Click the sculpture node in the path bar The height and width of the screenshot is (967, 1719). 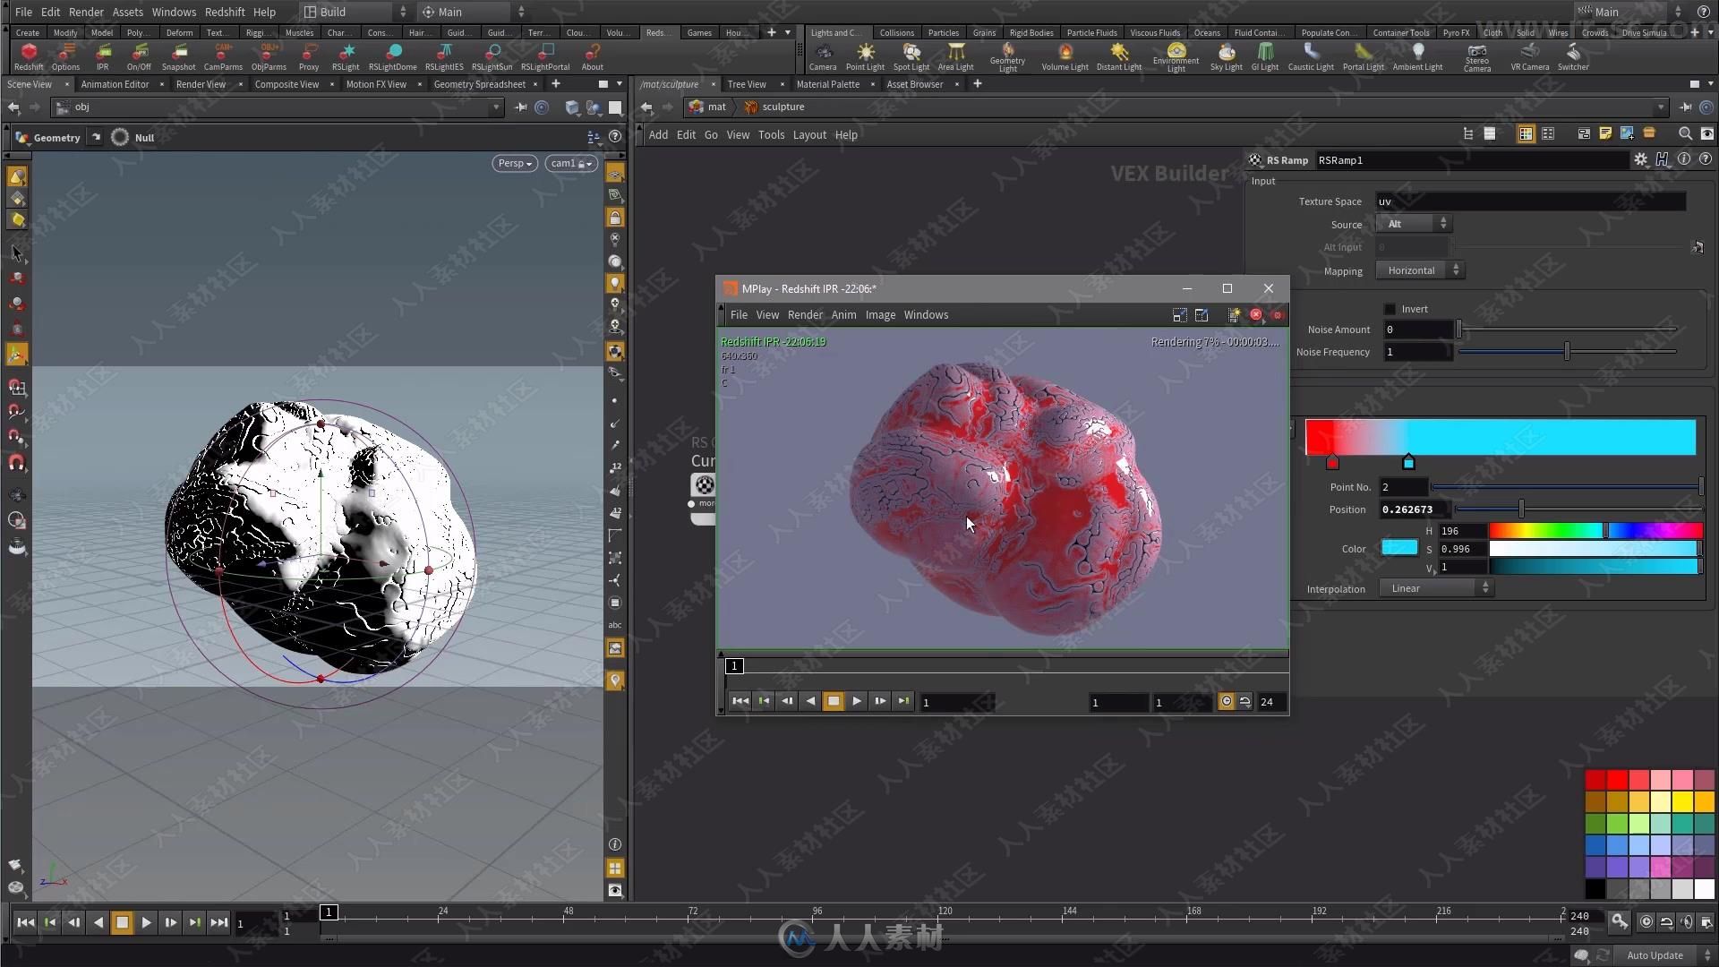click(774, 107)
